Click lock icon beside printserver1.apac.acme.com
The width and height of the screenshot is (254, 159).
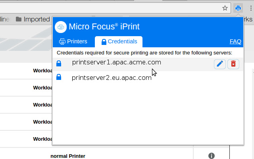coord(59,63)
